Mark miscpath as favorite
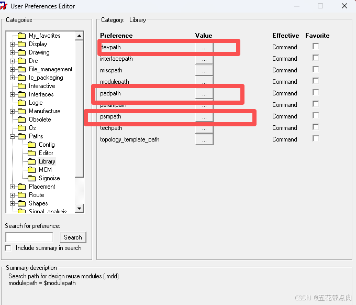The height and width of the screenshot is (305, 356). click(316, 69)
